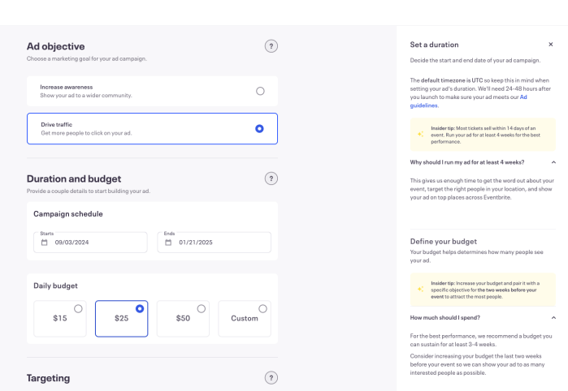The image size is (568, 391).
Task: Open the Ad guidelines link
Action: coord(523,97)
